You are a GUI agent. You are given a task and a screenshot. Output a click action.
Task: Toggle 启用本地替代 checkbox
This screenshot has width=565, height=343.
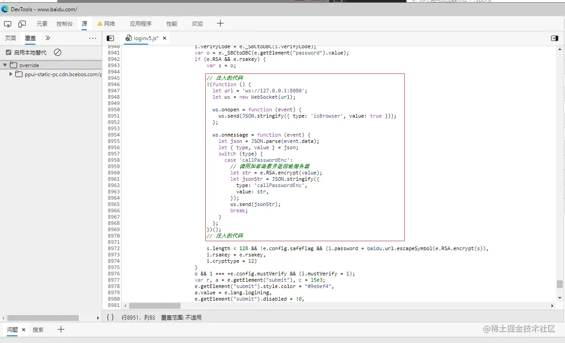point(8,52)
